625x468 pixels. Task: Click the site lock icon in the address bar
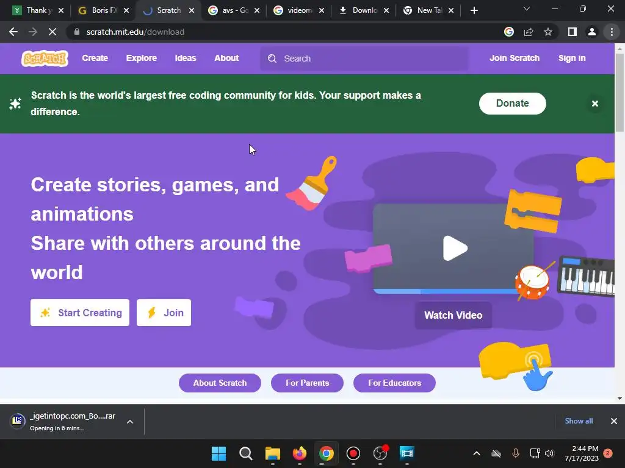click(x=77, y=32)
